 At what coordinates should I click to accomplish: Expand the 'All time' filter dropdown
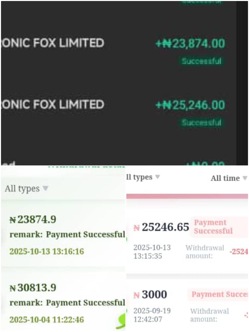245,178
